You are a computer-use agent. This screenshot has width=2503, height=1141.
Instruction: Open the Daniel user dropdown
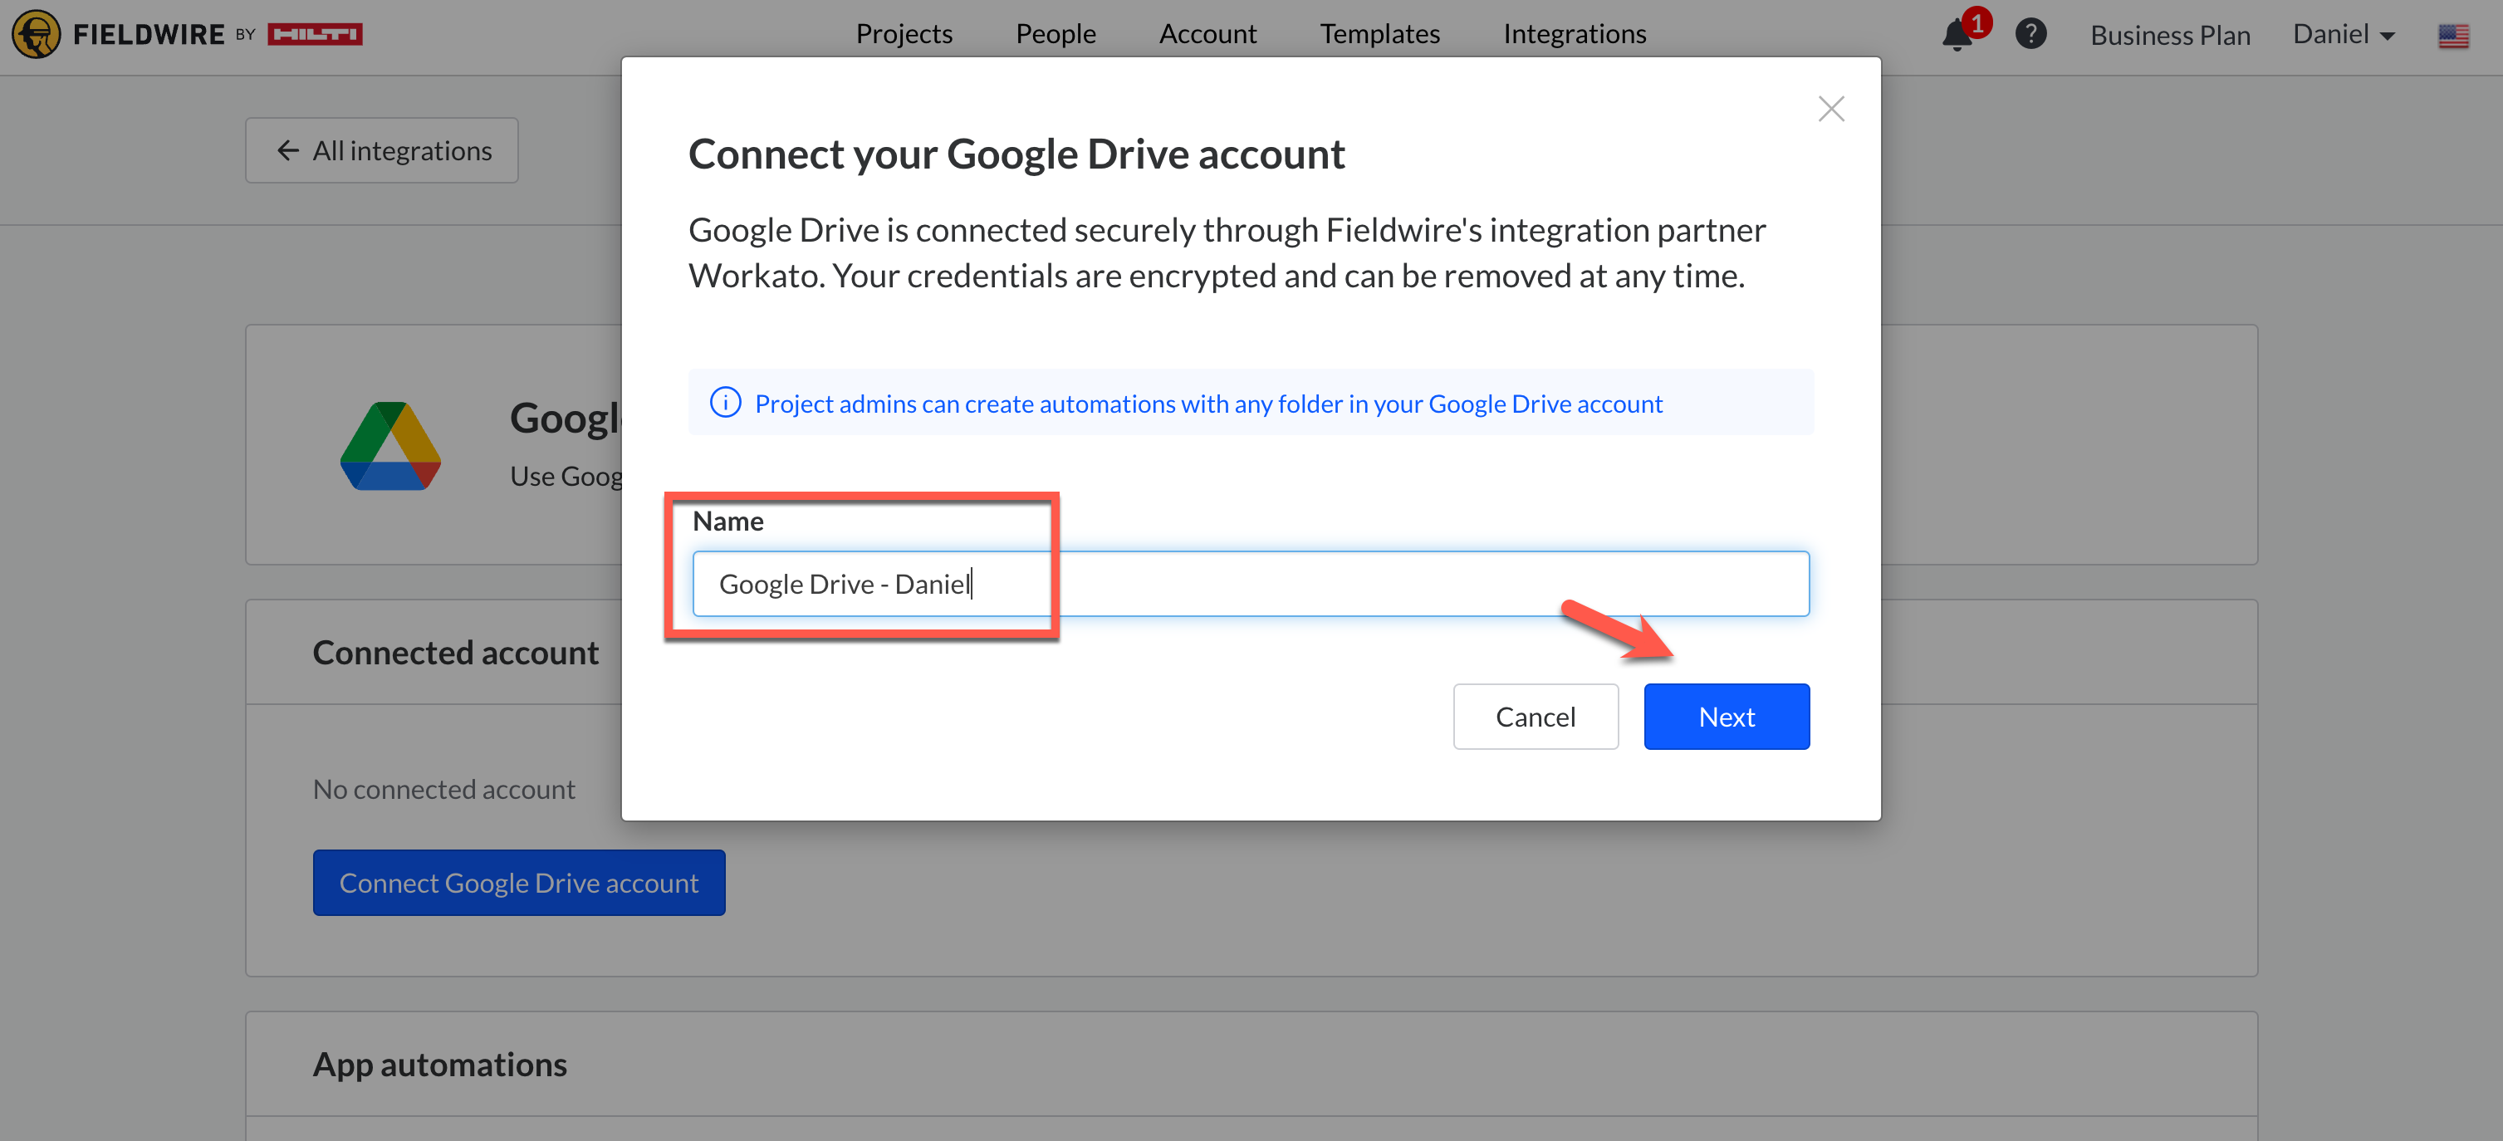[2343, 34]
